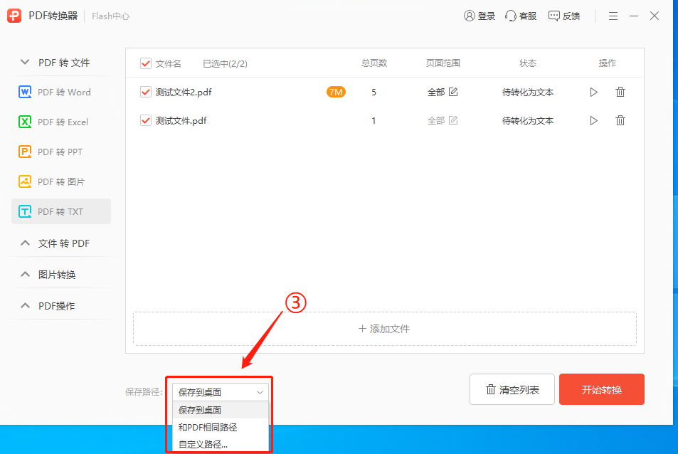The height and width of the screenshot is (454, 678).
Task: Open Flash中心 in the title bar
Action: point(110,15)
